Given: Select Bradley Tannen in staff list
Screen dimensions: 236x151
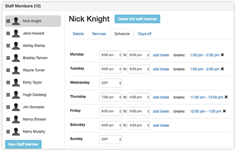Looking at the screenshot, I should [x=33, y=58].
